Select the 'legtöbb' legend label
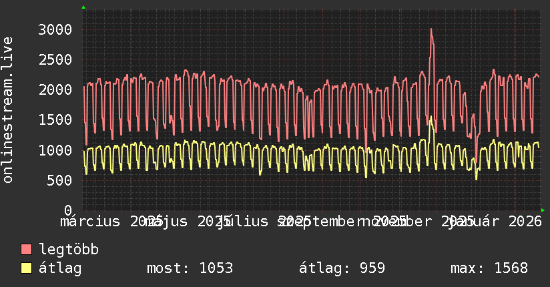 [69, 250]
